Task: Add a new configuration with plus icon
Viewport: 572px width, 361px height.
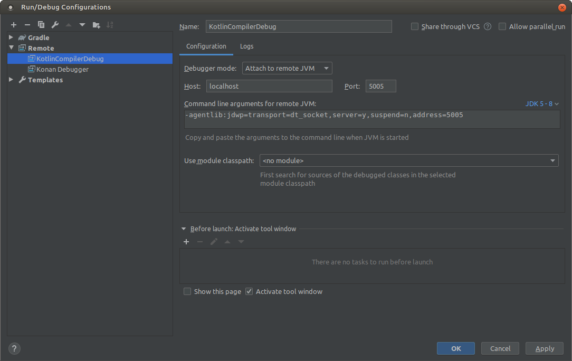Action: [14, 25]
